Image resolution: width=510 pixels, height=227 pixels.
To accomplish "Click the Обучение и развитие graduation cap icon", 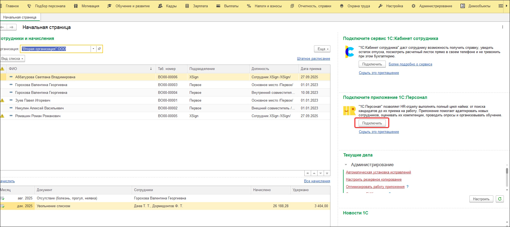I will coord(109,6).
